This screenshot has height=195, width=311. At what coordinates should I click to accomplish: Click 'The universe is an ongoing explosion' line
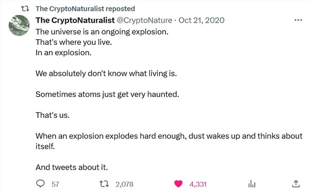click(102, 32)
